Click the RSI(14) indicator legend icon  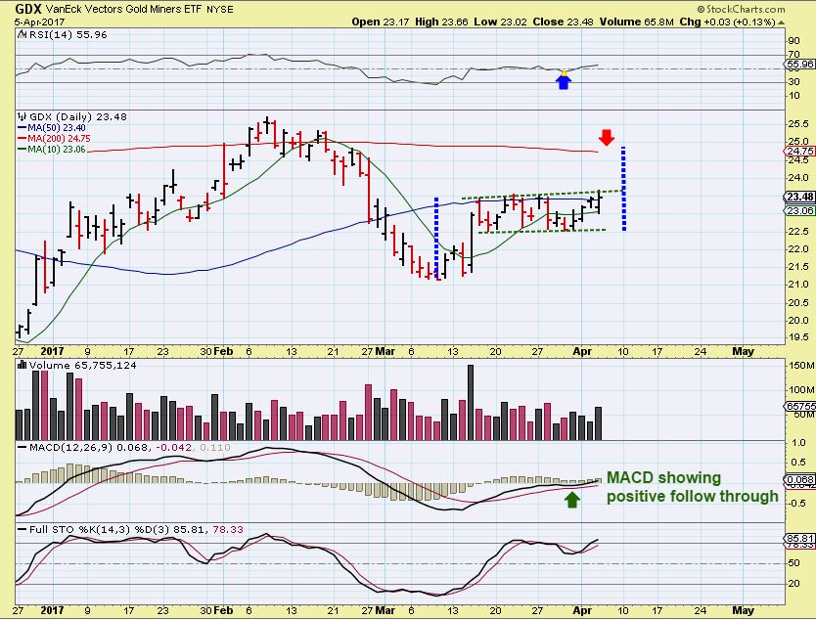click(x=22, y=35)
